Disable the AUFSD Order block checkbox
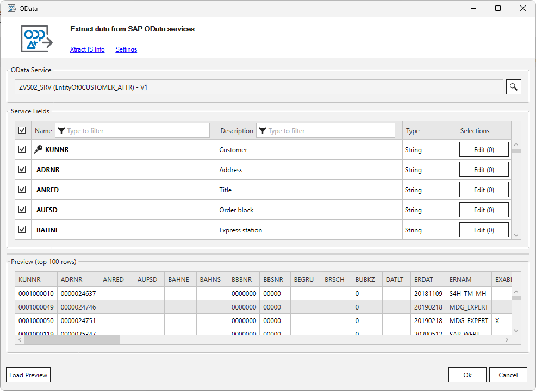This screenshot has height=391, width=536. (22, 210)
